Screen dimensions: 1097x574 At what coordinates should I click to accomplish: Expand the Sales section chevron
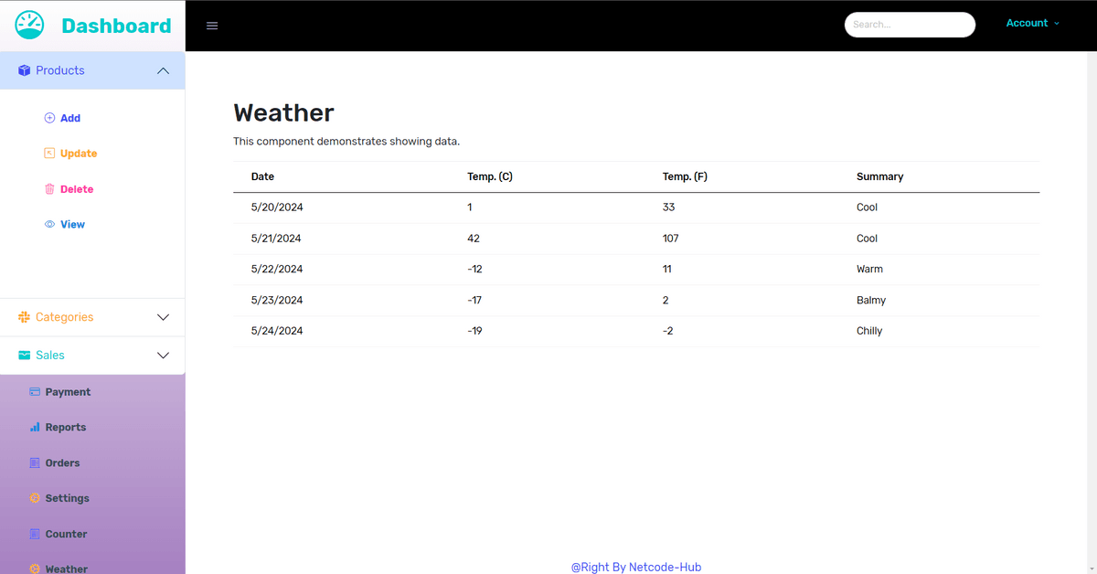[x=163, y=356]
